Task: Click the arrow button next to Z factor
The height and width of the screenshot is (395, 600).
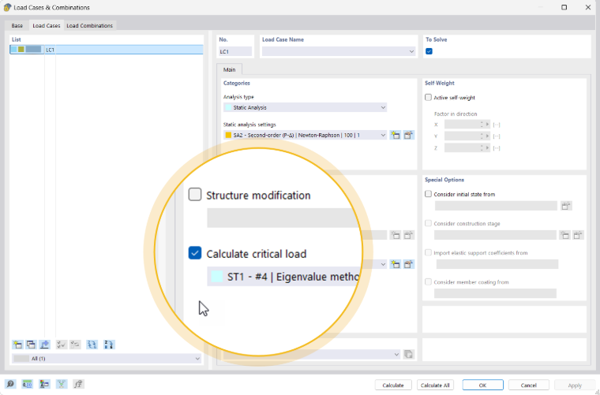Action: 488,148
